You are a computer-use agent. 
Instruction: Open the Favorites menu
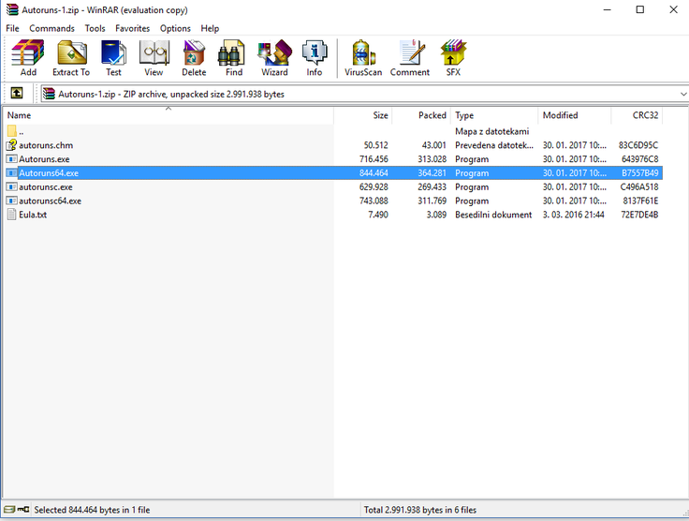[132, 28]
